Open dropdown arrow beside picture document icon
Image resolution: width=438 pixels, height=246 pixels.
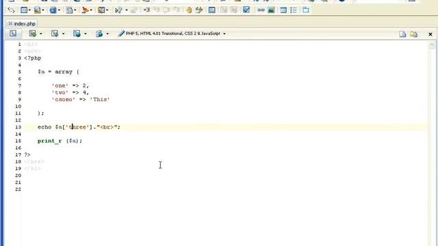(43, 11)
